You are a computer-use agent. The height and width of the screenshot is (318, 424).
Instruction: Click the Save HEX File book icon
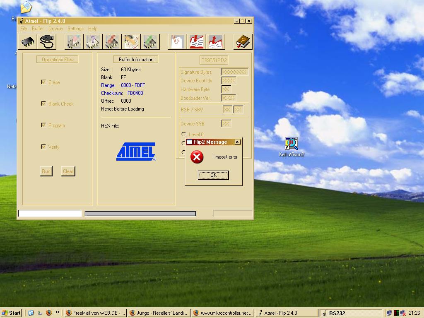[215, 42]
